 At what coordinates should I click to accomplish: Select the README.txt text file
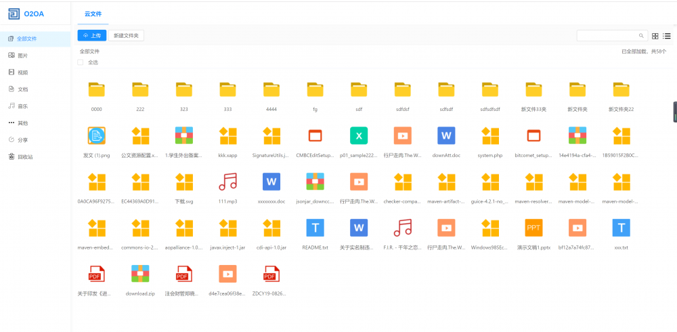tap(315, 228)
